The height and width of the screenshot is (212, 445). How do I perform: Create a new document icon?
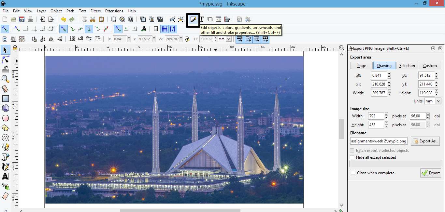coord(5,20)
